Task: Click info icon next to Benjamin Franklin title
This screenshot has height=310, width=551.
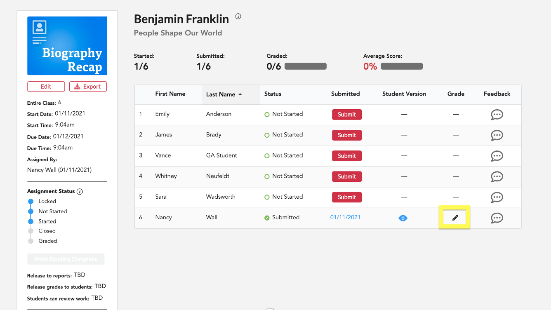Action: 238,16
